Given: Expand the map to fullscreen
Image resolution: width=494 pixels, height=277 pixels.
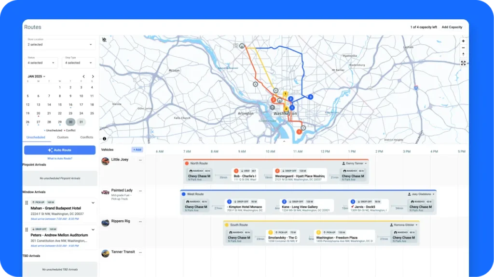Looking at the screenshot, I should [x=463, y=63].
